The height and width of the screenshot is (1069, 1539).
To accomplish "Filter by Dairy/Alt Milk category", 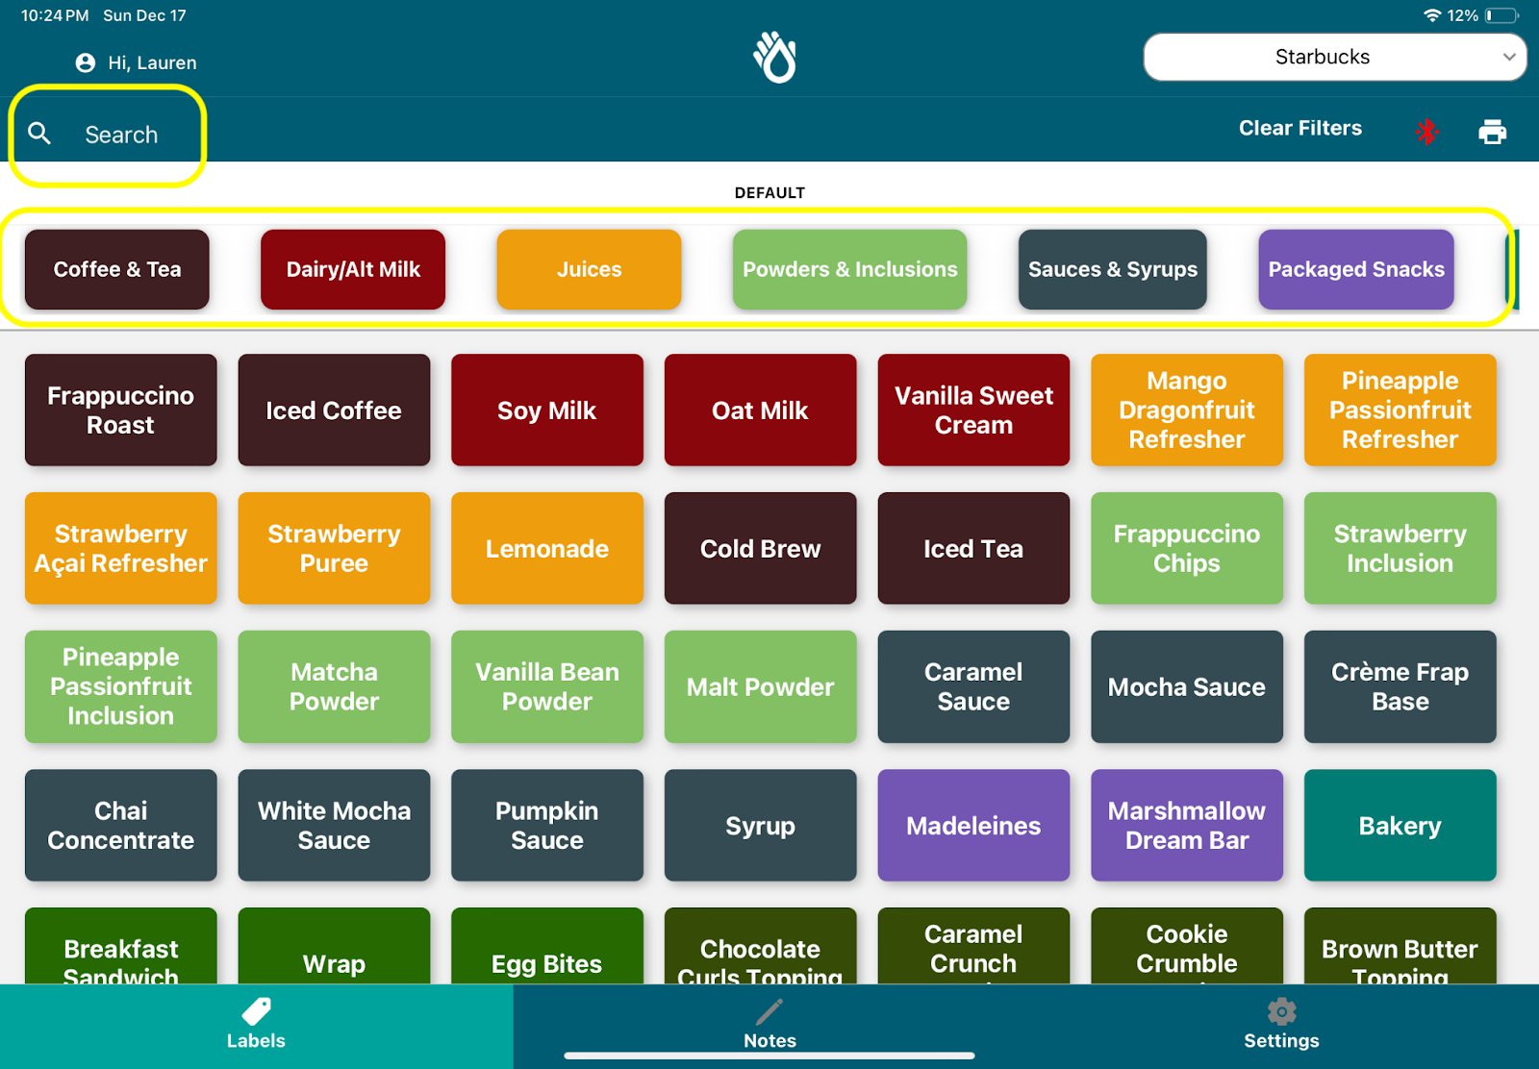I will tap(353, 269).
